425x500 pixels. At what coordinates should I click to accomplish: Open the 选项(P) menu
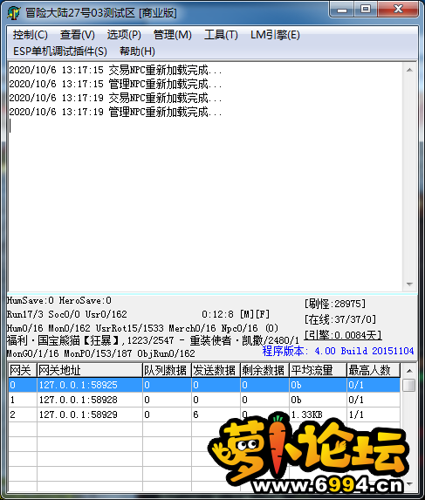(x=124, y=35)
